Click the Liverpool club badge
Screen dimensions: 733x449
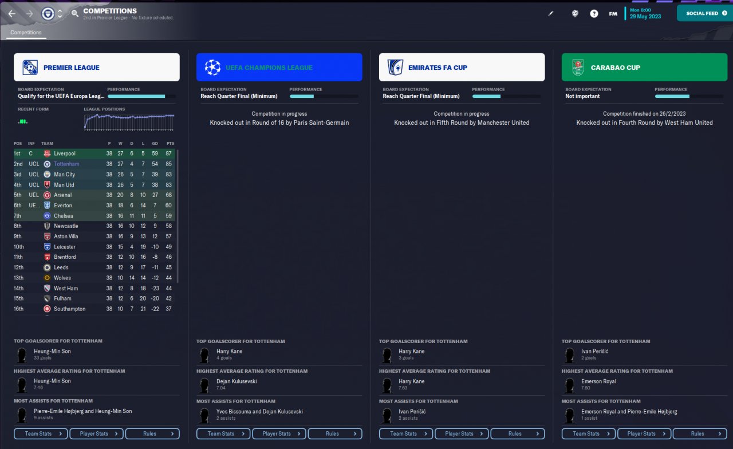47,153
